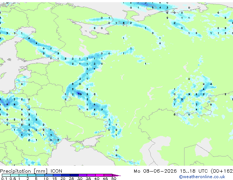Pick the legend swatch between 35 and 40
This screenshot has height=180, width=233.
tap(91, 175)
